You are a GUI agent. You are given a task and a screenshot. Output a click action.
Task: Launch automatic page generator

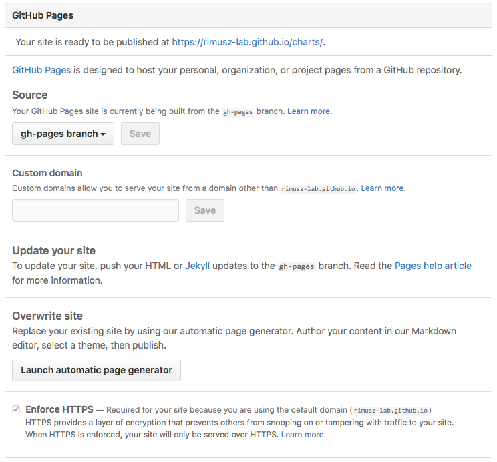coord(96,370)
